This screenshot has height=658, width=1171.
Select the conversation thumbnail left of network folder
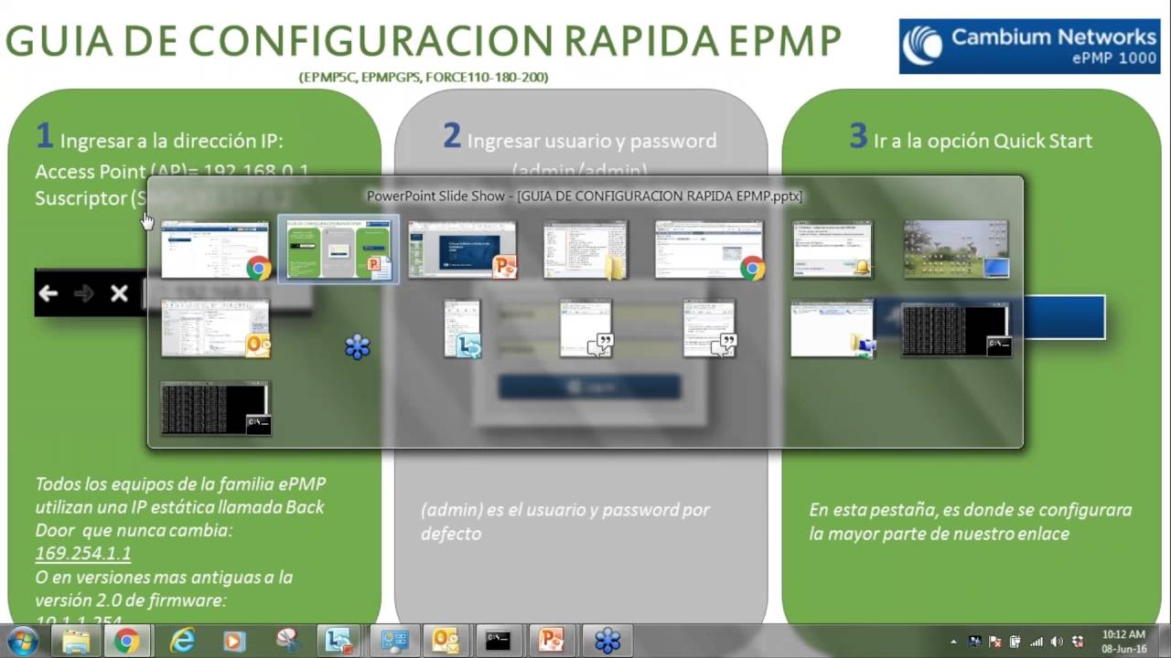tap(710, 329)
